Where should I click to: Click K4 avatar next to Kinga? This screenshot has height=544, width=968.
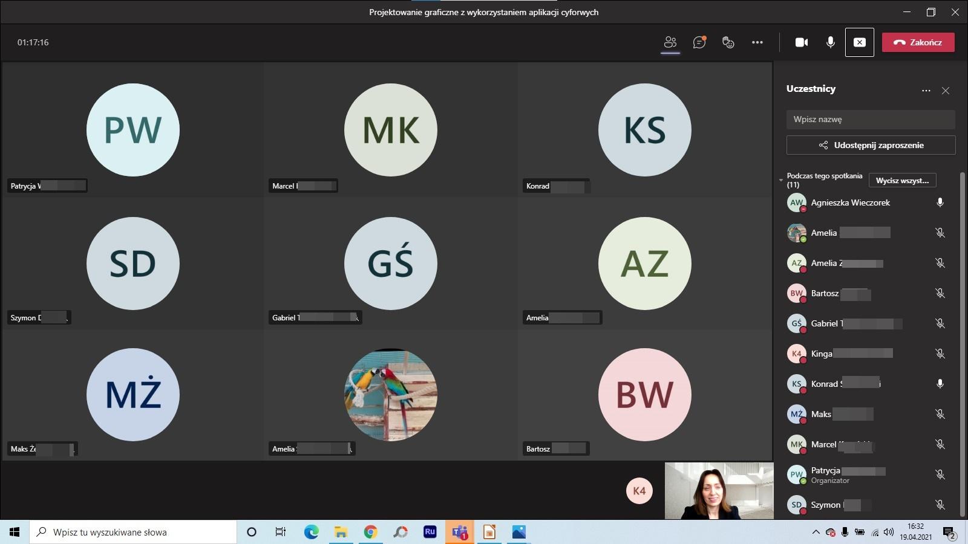coord(797,354)
